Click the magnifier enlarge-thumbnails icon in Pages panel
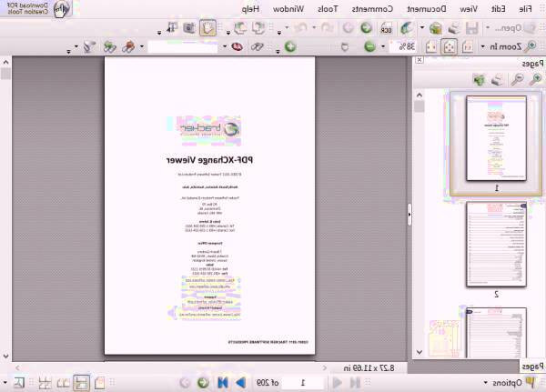Screen dimensions: 546x392 click(536, 80)
